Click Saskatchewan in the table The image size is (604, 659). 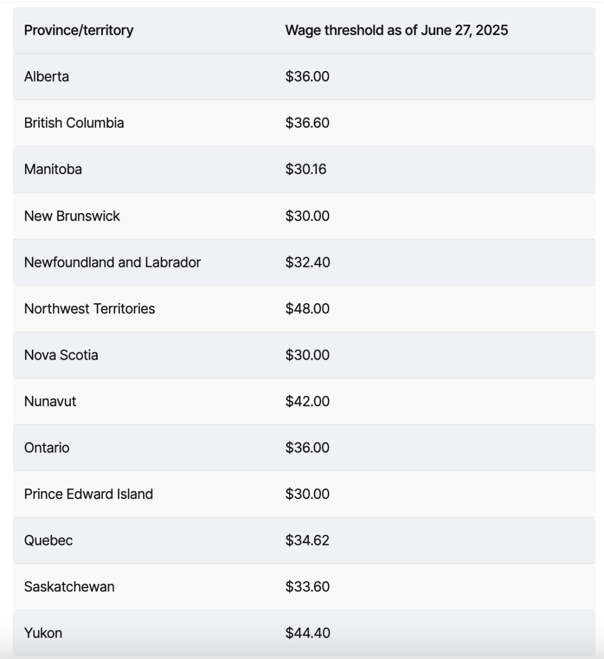pyautogui.click(x=69, y=587)
